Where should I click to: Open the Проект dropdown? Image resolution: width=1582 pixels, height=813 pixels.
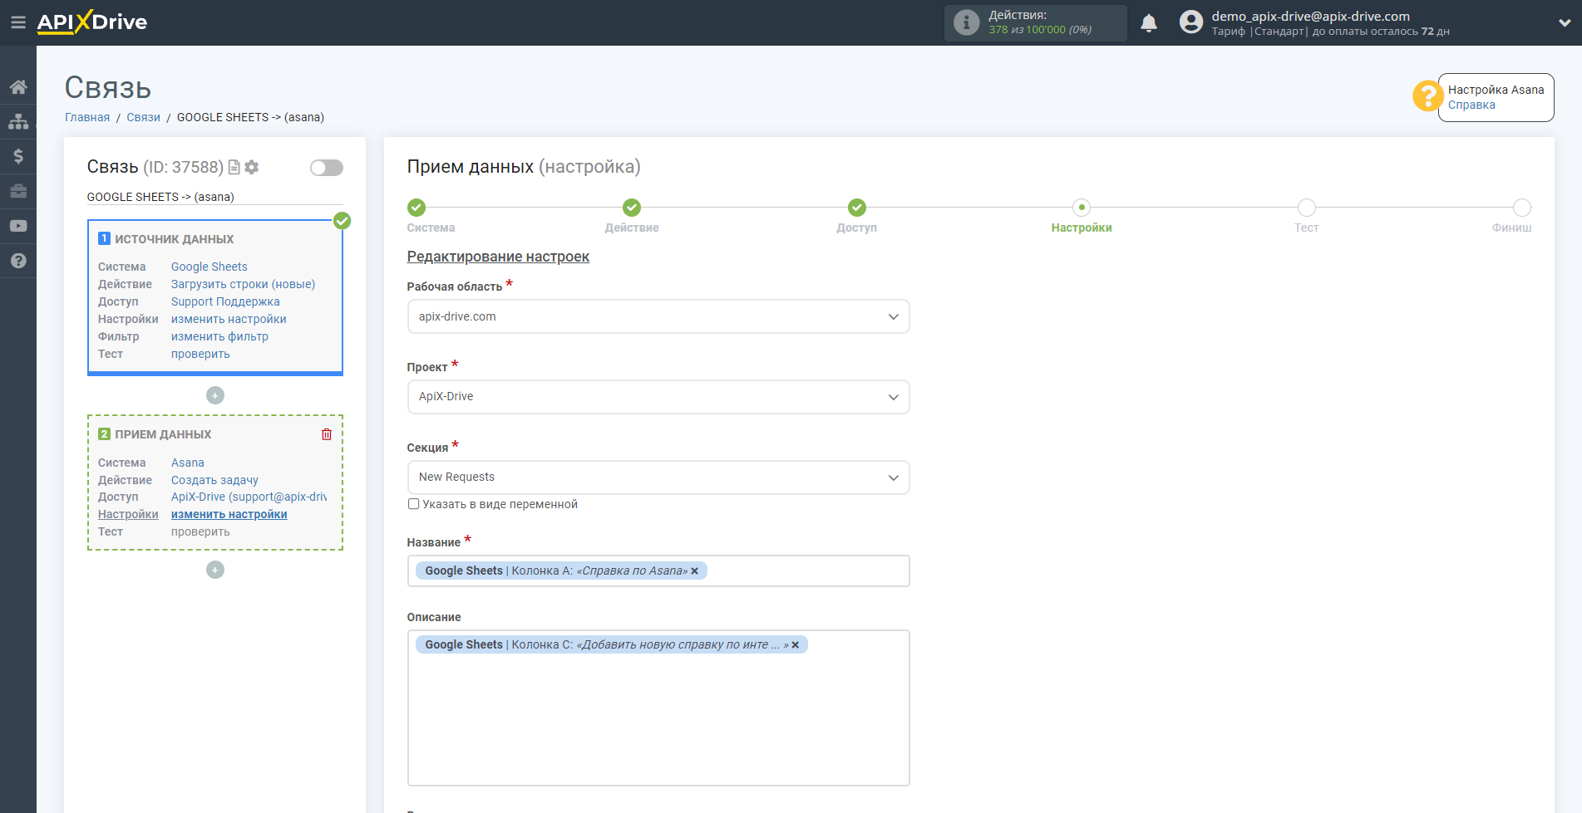[x=658, y=397]
